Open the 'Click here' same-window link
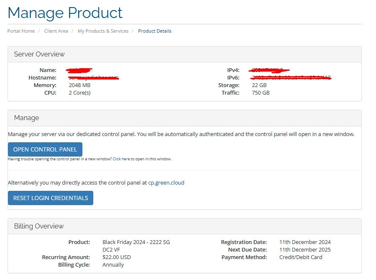376x280 pixels. [x=121, y=159]
